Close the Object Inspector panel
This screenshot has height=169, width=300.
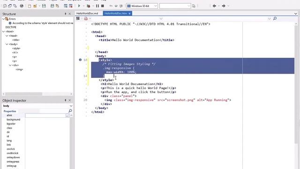point(70,100)
